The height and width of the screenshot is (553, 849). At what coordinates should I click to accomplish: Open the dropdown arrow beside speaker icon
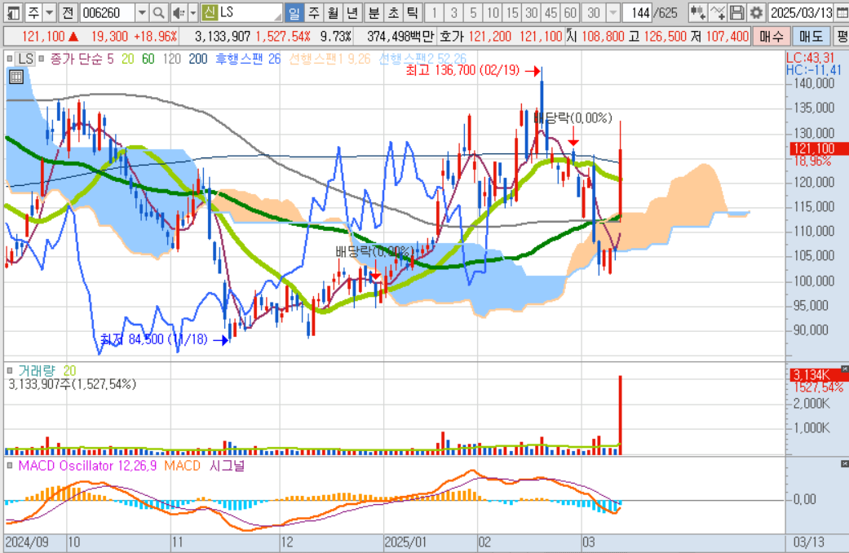coord(192,12)
